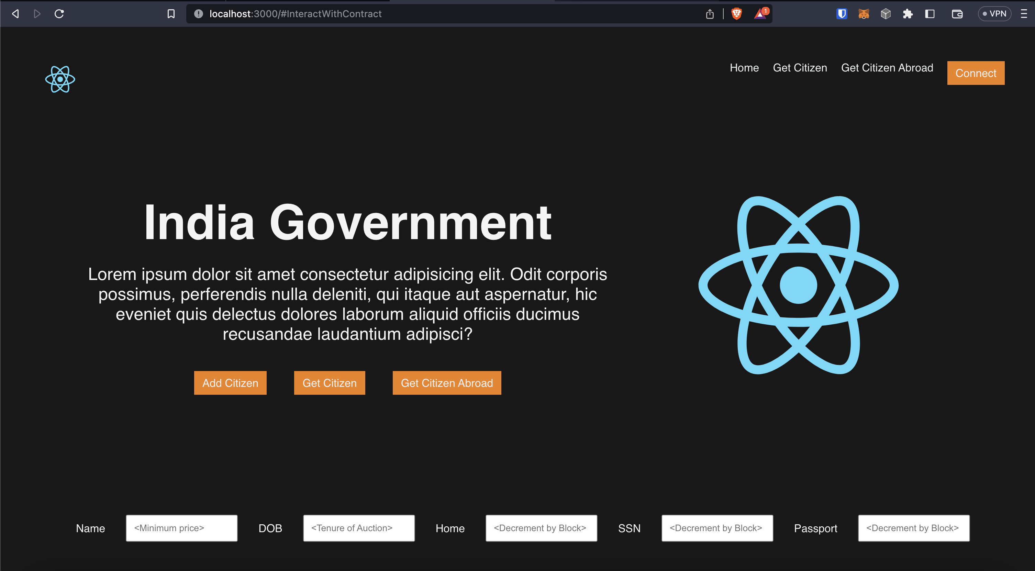
Task: Bookmark this page icon
Action: [x=171, y=14]
